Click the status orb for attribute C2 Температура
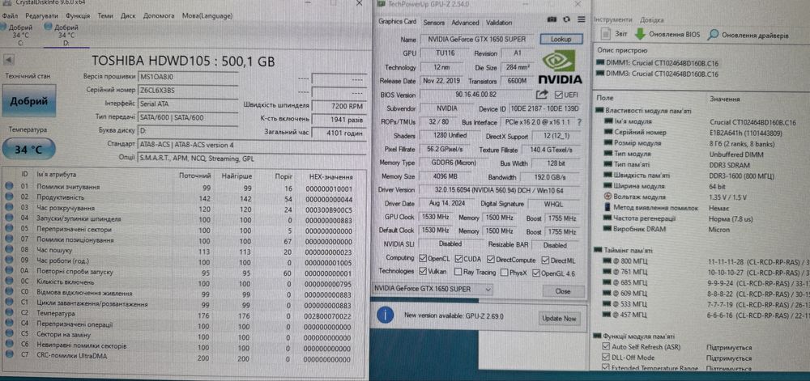 click(9, 314)
